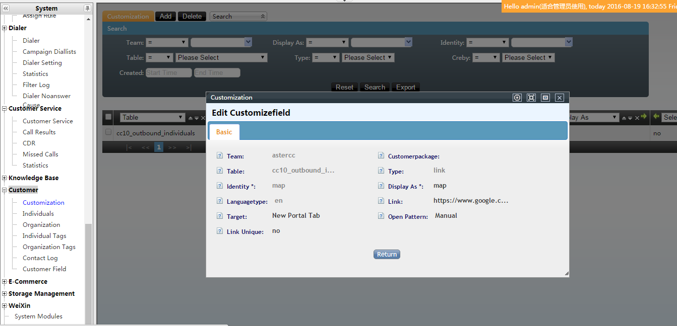Click the help icon next to Link Unique
677x326 pixels.
tap(219, 231)
